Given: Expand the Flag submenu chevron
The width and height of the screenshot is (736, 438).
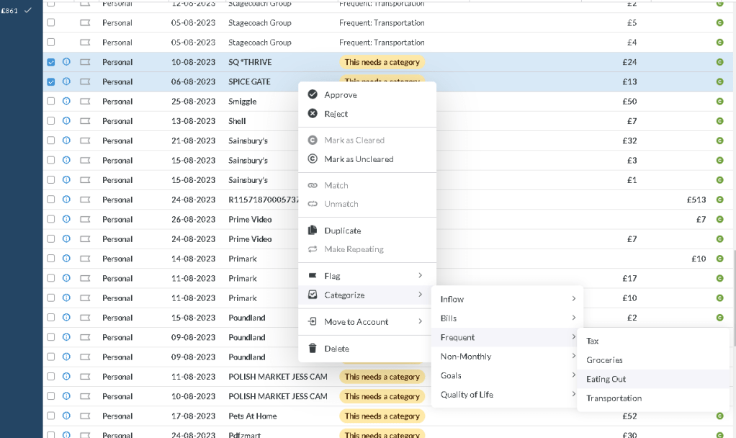Looking at the screenshot, I should point(420,275).
